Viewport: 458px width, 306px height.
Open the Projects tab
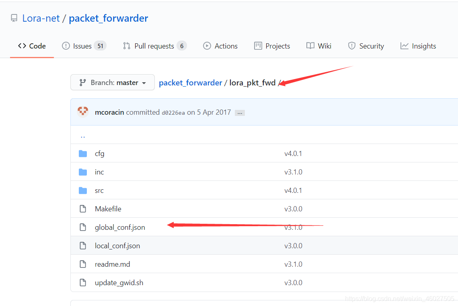coord(272,46)
